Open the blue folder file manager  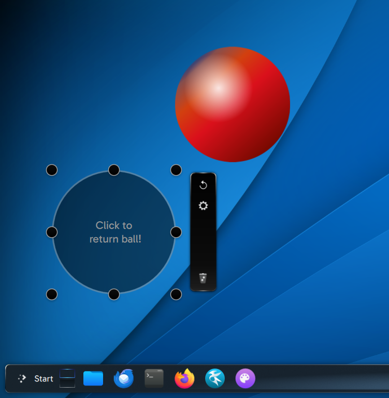[93, 379]
